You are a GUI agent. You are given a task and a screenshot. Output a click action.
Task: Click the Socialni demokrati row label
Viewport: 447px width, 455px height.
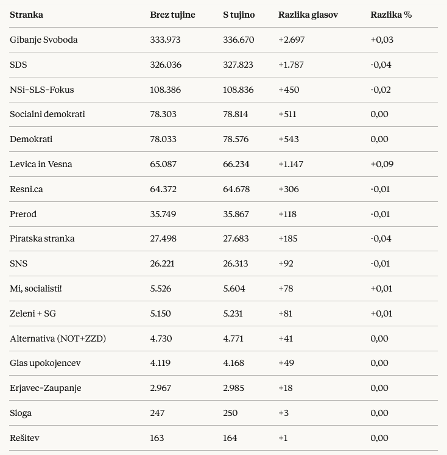[48, 114]
